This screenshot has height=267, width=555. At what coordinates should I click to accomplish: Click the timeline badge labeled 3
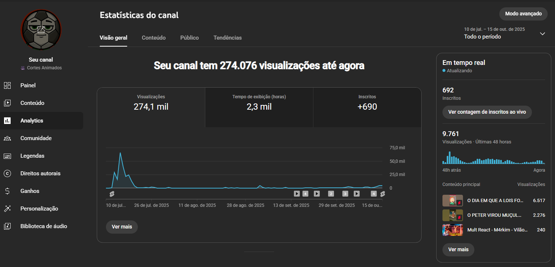pos(345,194)
